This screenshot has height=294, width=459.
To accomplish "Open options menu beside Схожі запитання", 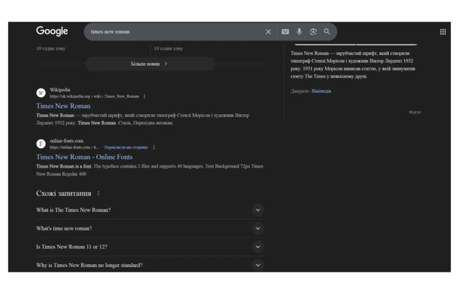I will pyautogui.click(x=99, y=193).
